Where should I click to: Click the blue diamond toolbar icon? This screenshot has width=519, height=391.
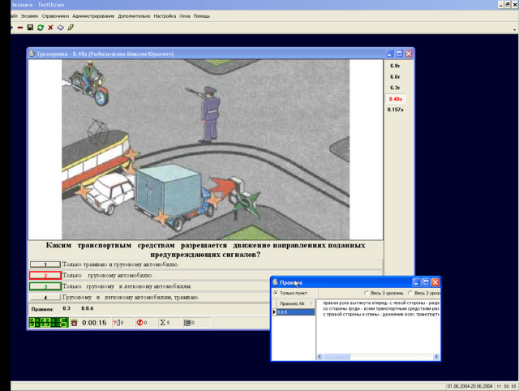click(x=60, y=27)
